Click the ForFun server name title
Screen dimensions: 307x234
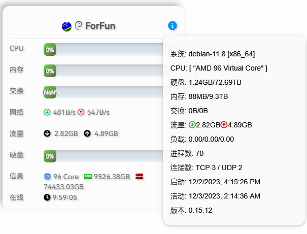click(x=101, y=25)
